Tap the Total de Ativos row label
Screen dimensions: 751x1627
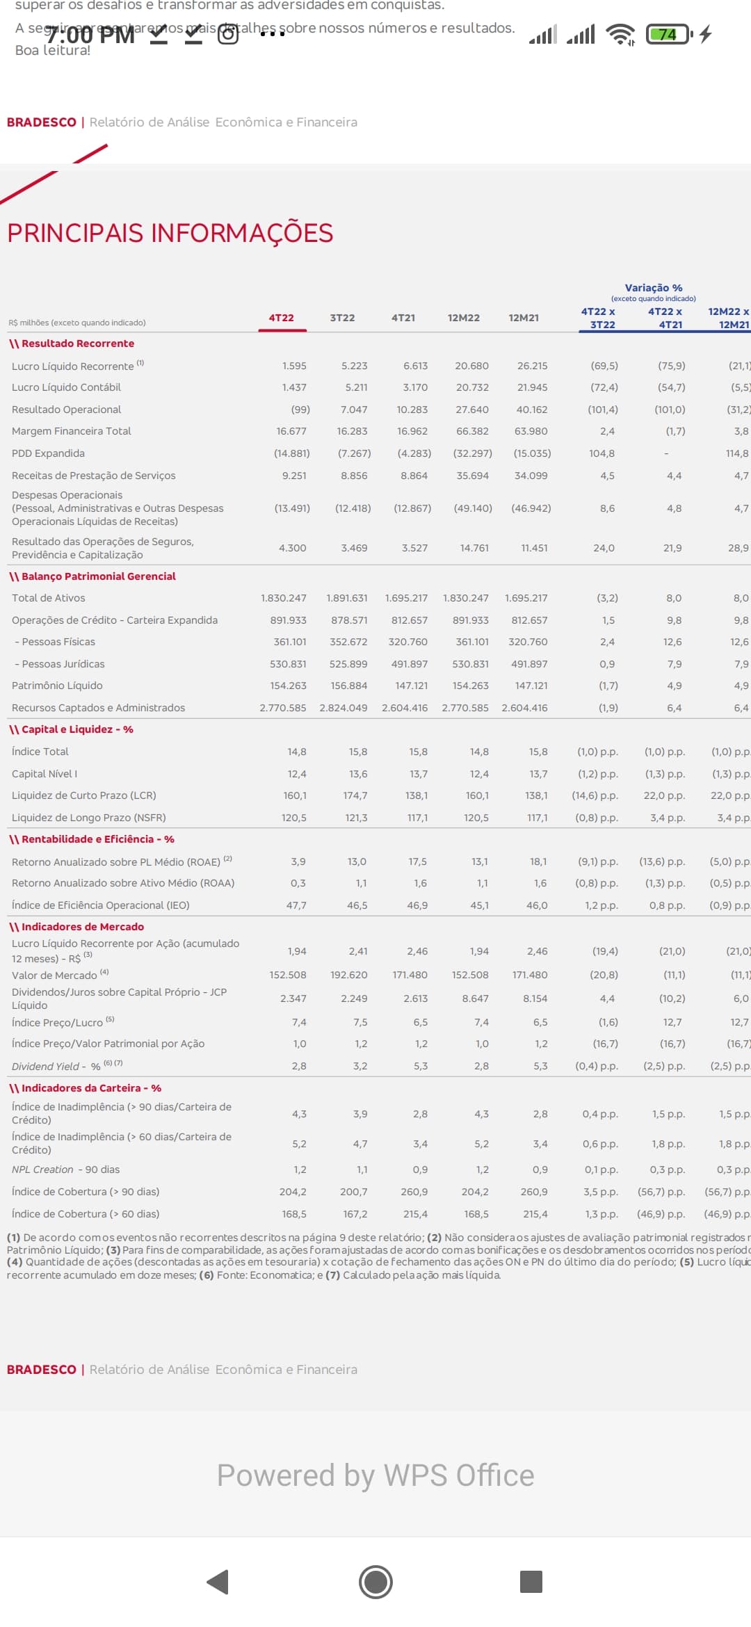[49, 598]
